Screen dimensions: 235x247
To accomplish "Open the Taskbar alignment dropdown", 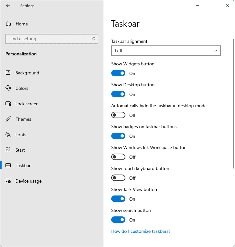I will [x=166, y=51].
